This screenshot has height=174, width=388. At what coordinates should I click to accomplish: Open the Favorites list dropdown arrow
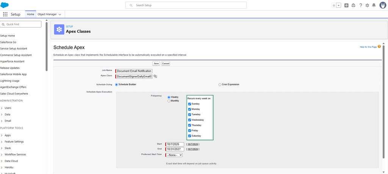point(339,5)
